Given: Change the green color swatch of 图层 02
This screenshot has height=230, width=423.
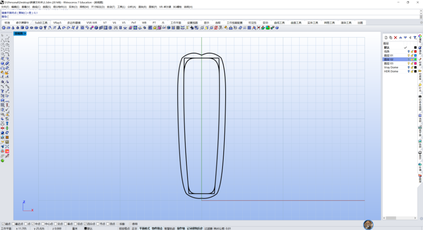Looking at the screenshot, I should 416,60.
